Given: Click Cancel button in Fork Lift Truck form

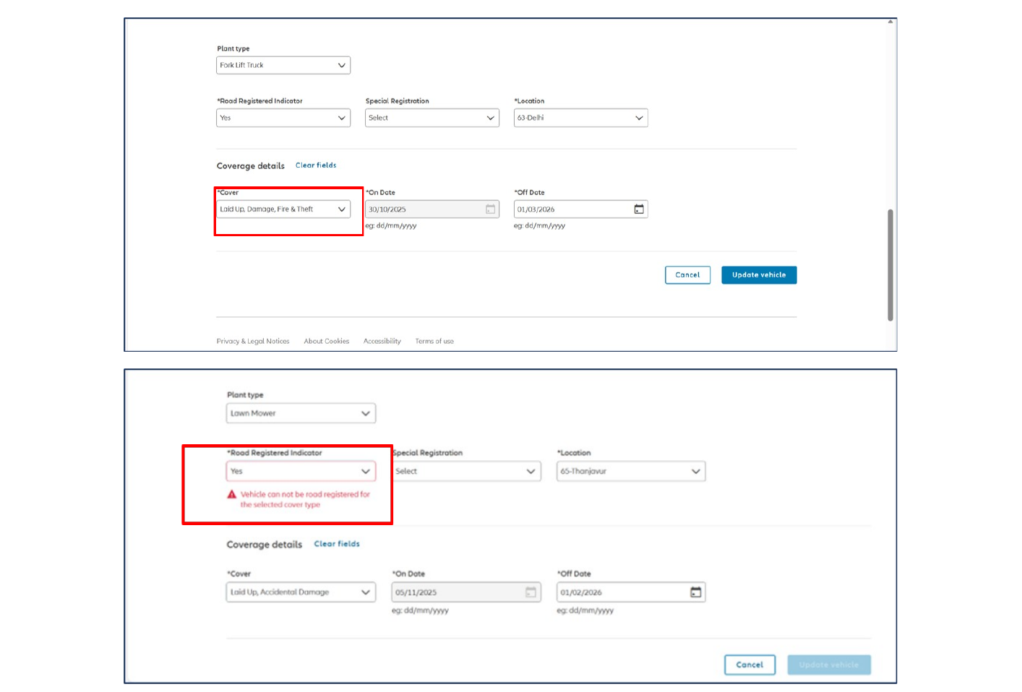Looking at the screenshot, I should (687, 275).
